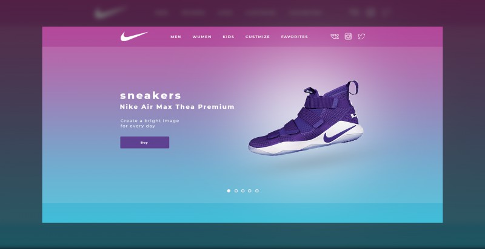This screenshot has height=249, width=485.
Task: Click the blurred Nike logo in background header
Action: click(110, 13)
